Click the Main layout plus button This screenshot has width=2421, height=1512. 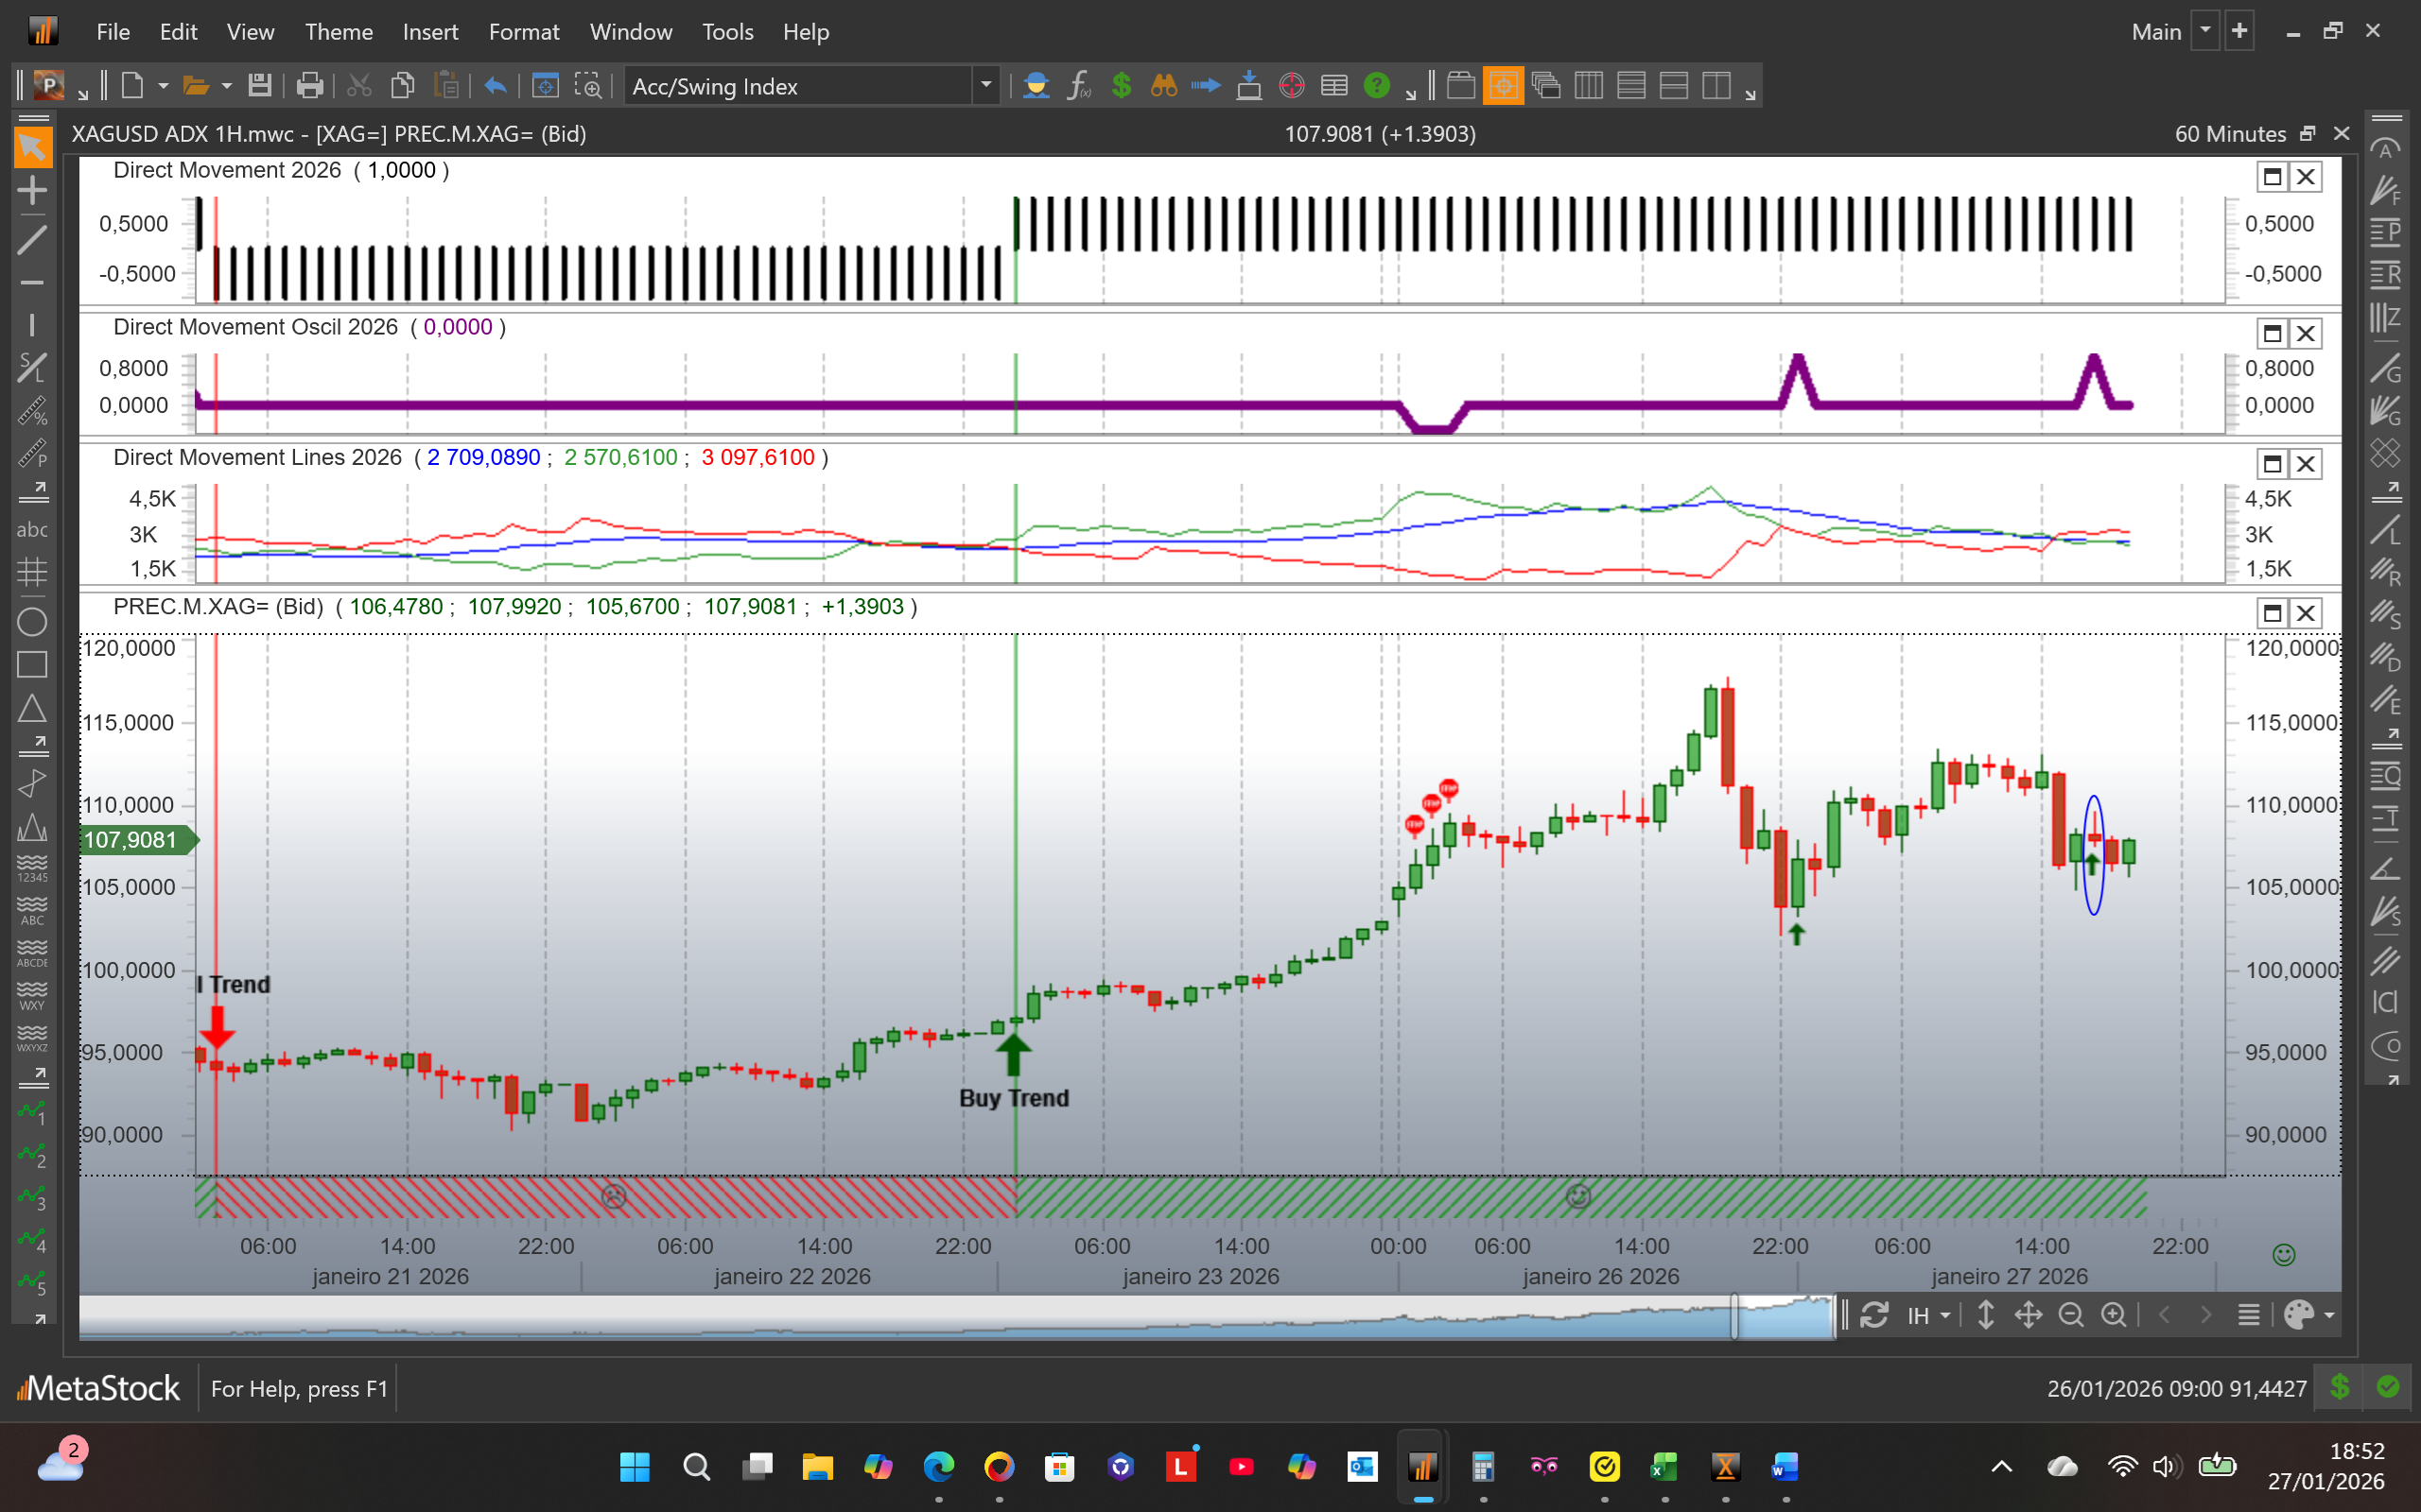(x=2238, y=31)
